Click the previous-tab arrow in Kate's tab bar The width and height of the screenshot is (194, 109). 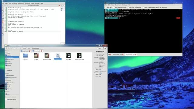pyautogui.click(x=5, y=5)
